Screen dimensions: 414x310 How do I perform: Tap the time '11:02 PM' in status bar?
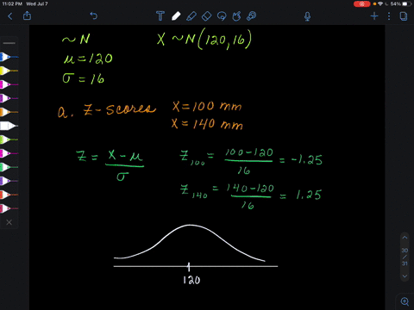coord(12,4)
